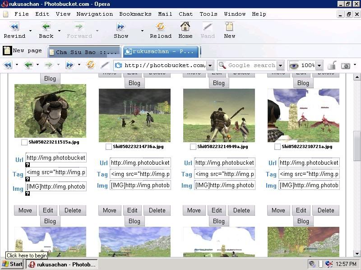This screenshot has width=361, height=270.
Task: Click the help icon under the Url field
Action: pos(28,165)
